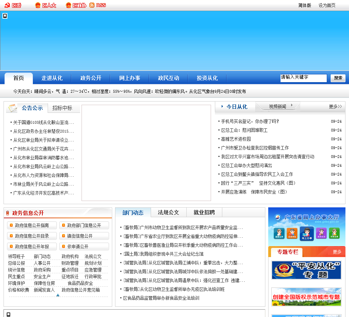349x317 pixels.
Task: Click the red icon beside 政务信息公开
Action: [7, 213]
